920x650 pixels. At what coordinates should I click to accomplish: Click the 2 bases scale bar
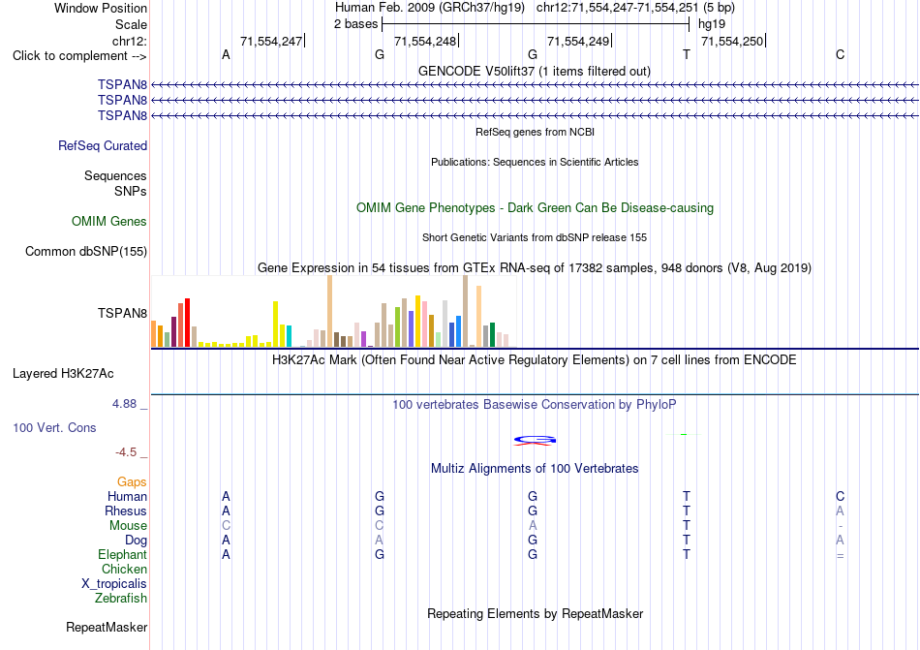click(536, 24)
